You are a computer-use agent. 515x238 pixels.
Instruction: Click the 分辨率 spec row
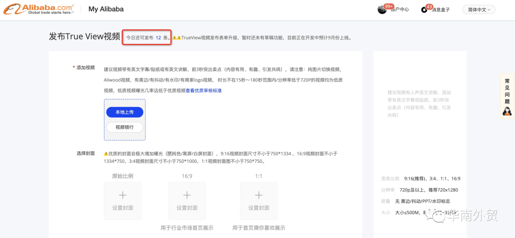(420, 190)
